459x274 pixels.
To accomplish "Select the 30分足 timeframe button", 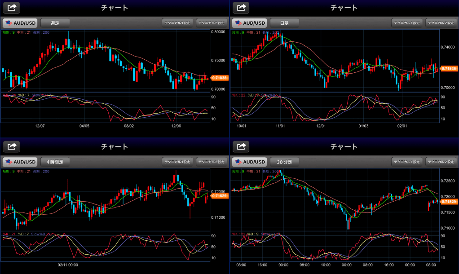I will [x=285, y=162].
